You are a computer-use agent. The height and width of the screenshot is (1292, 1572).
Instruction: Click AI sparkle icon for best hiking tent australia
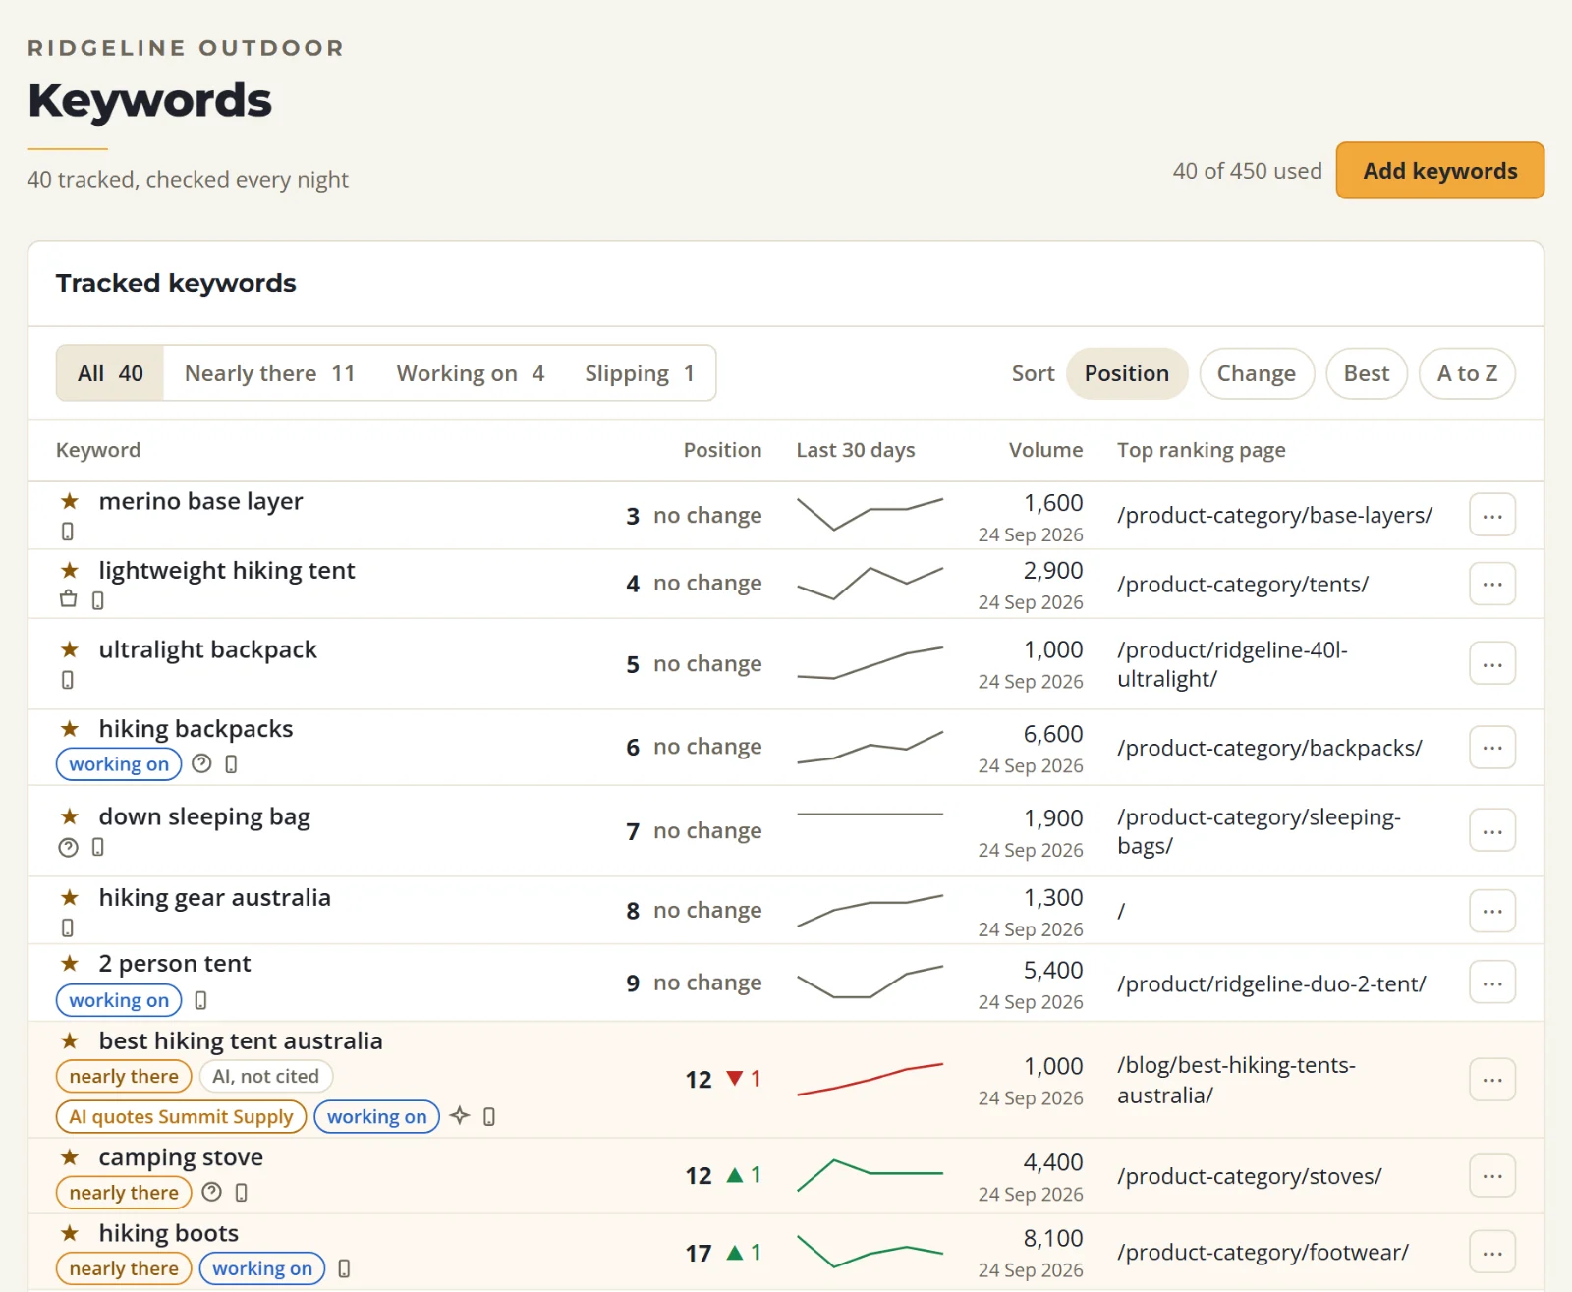point(460,1115)
